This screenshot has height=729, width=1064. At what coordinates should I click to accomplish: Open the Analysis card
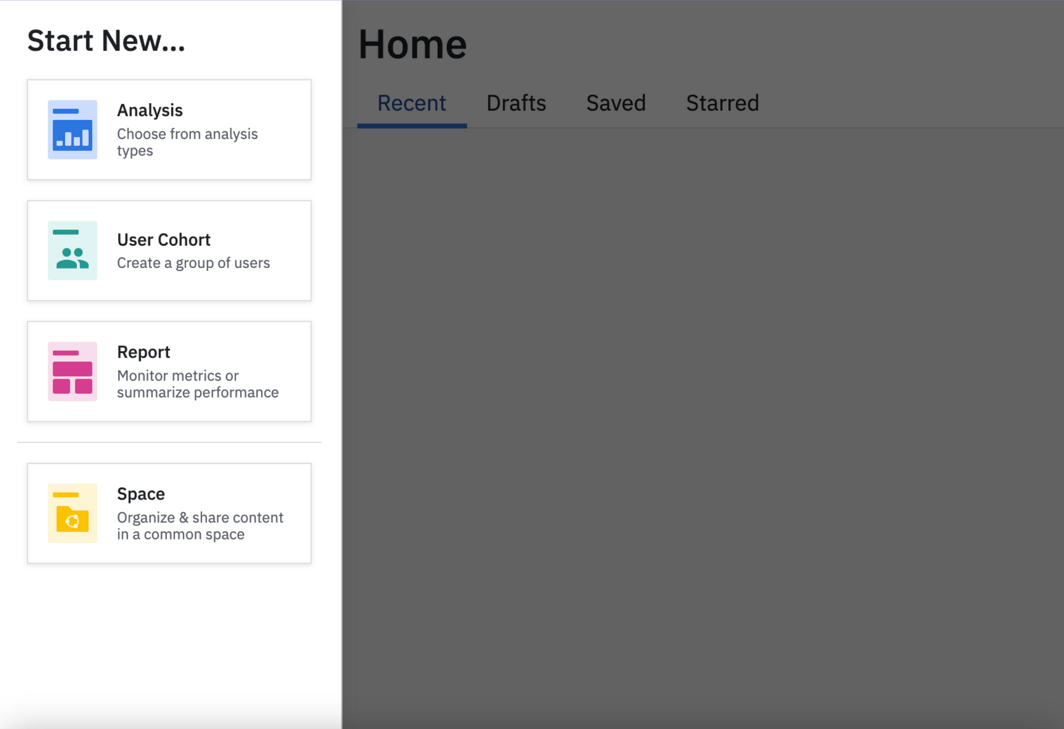(x=169, y=130)
